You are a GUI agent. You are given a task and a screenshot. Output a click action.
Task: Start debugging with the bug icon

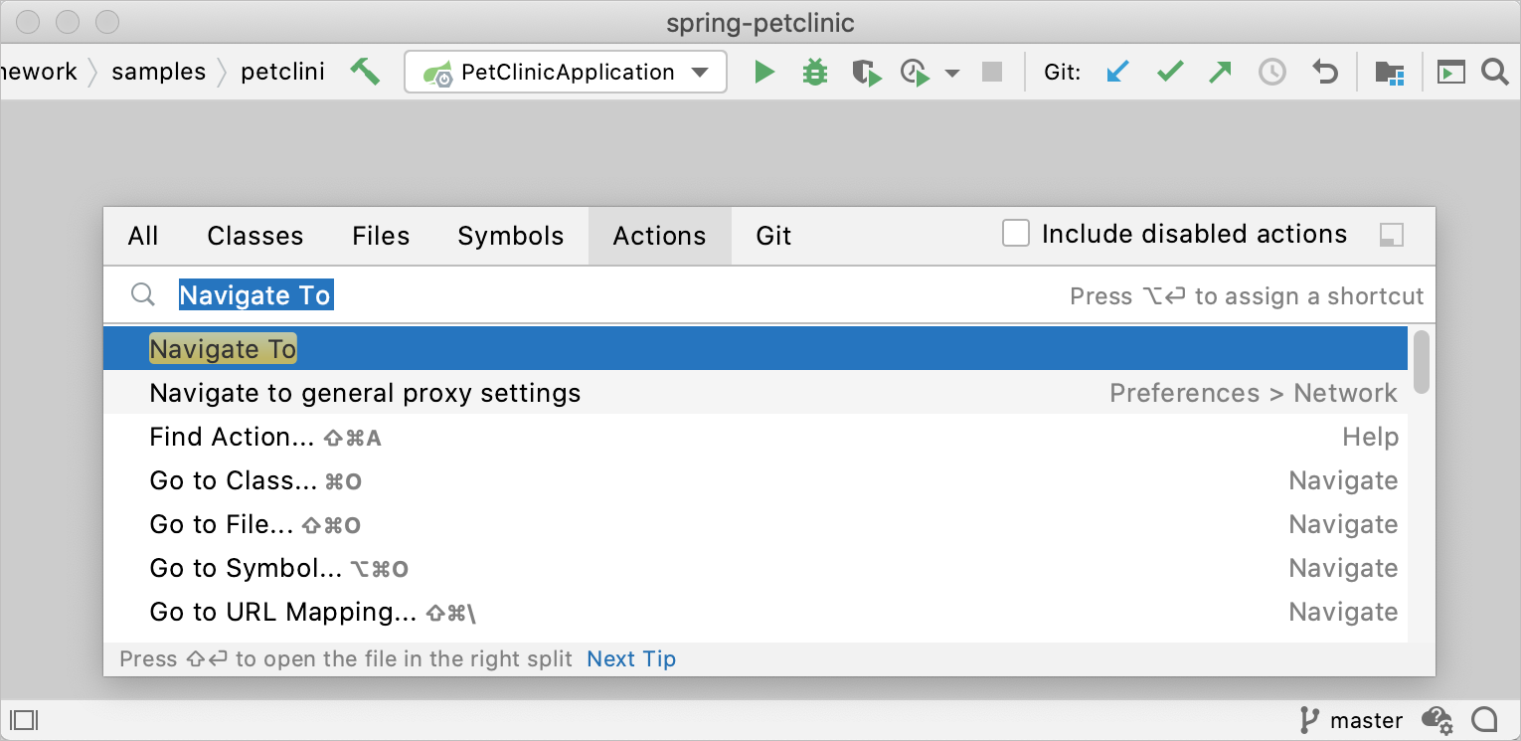pyautogui.click(x=815, y=72)
